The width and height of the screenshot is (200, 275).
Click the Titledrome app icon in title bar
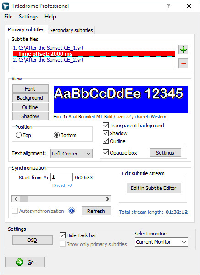[x=6, y=6]
